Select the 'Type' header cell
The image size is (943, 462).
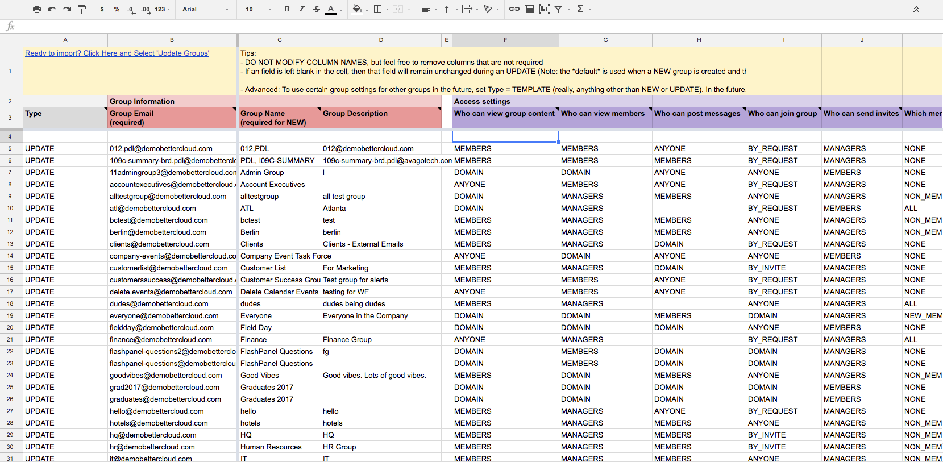(65, 118)
